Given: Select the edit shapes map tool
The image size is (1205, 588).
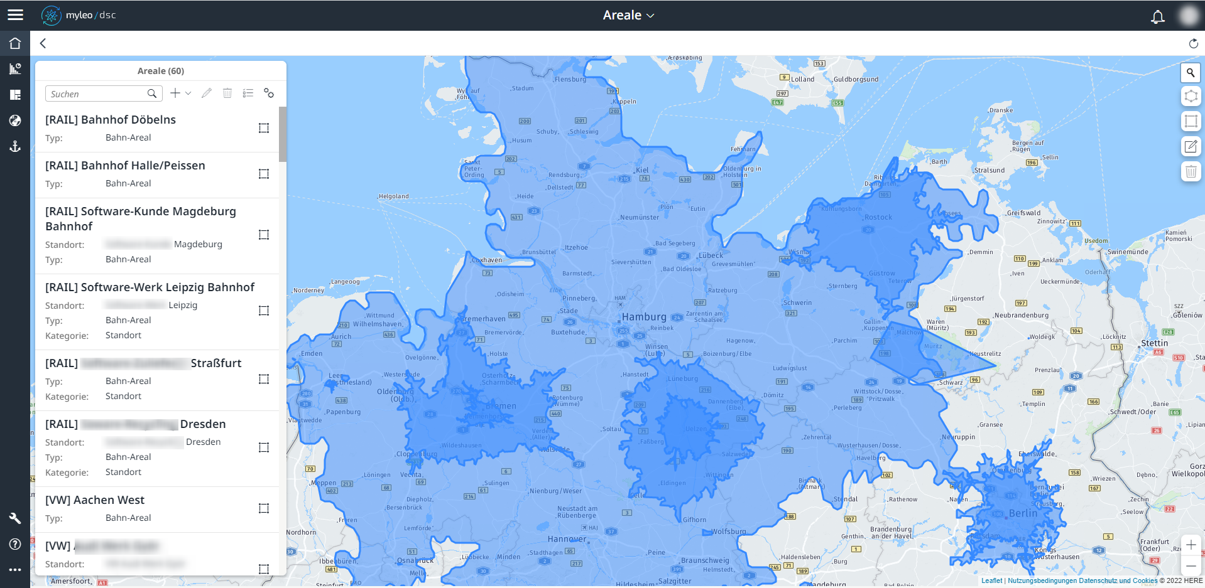Looking at the screenshot, I should [1191, 146].
